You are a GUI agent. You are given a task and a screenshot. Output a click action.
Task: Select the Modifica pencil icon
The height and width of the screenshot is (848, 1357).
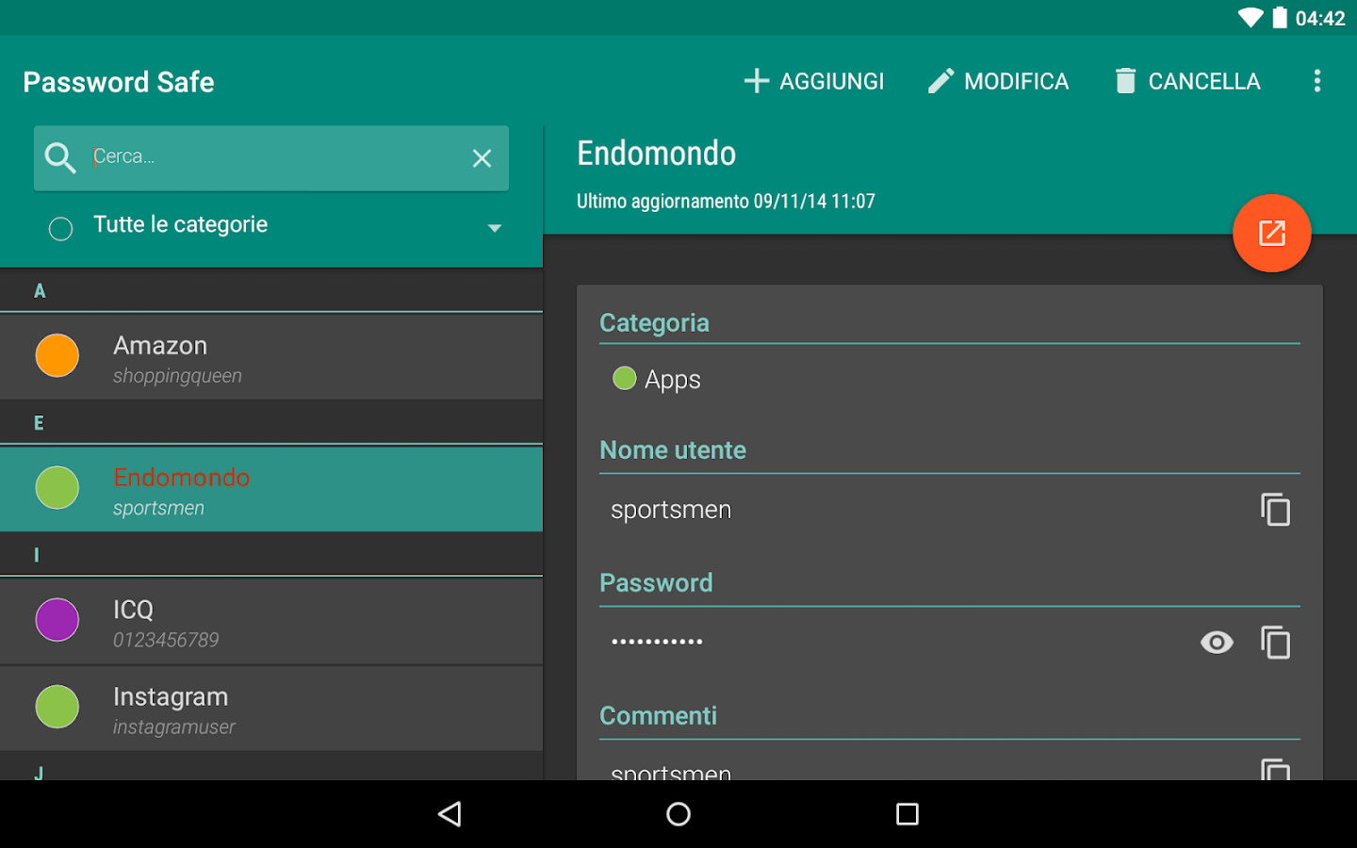point(940,80)
